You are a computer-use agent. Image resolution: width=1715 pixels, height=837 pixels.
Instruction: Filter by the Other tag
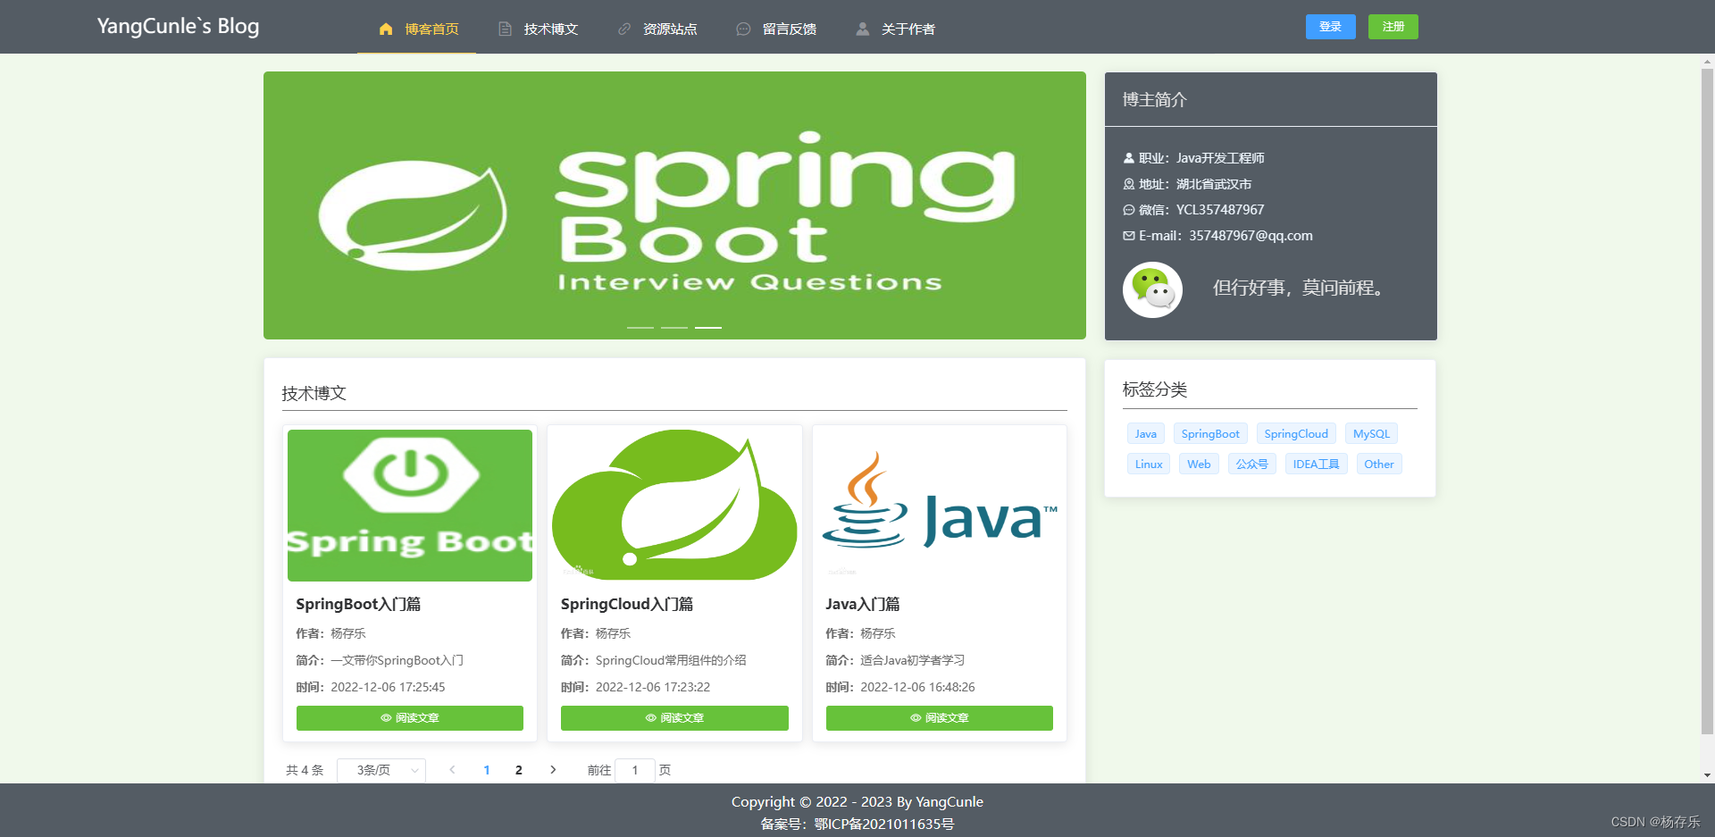1379,465
